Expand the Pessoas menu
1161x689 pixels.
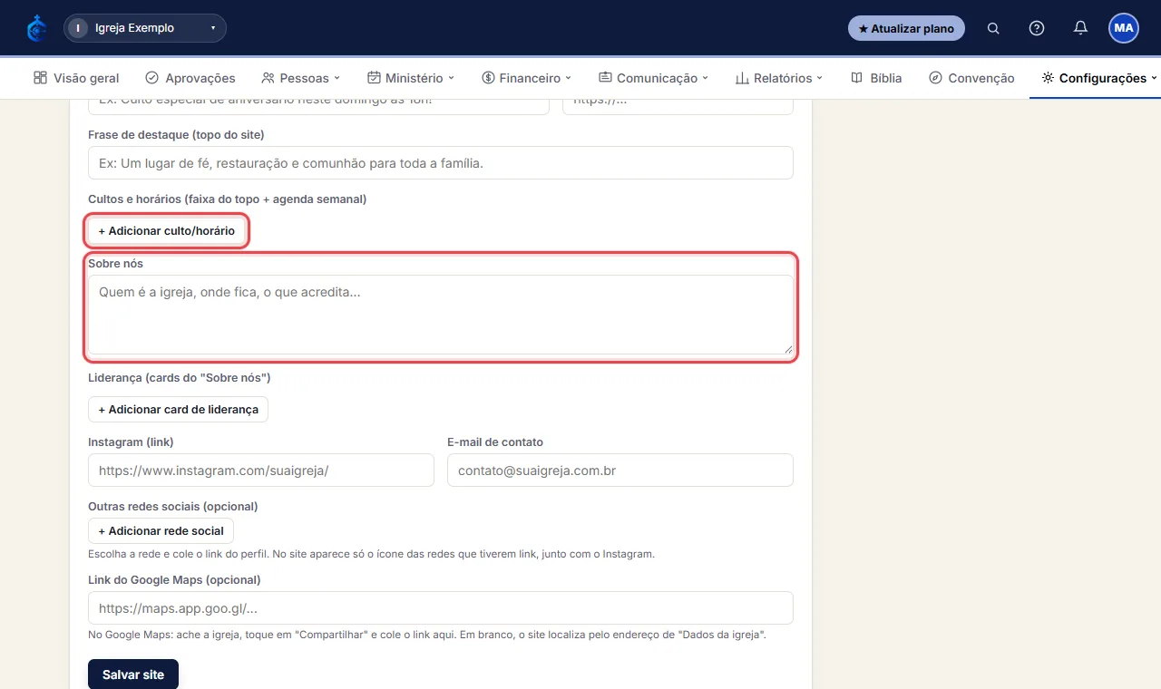click(x=300, y=78)
